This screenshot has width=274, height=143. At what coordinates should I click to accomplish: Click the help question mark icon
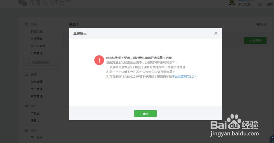(265, 25)
